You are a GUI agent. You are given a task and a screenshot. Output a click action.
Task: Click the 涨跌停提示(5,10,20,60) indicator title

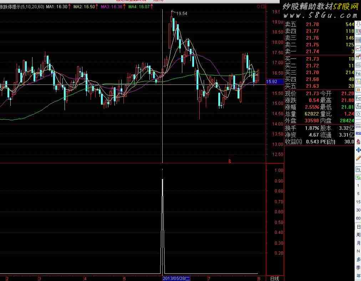22,7
